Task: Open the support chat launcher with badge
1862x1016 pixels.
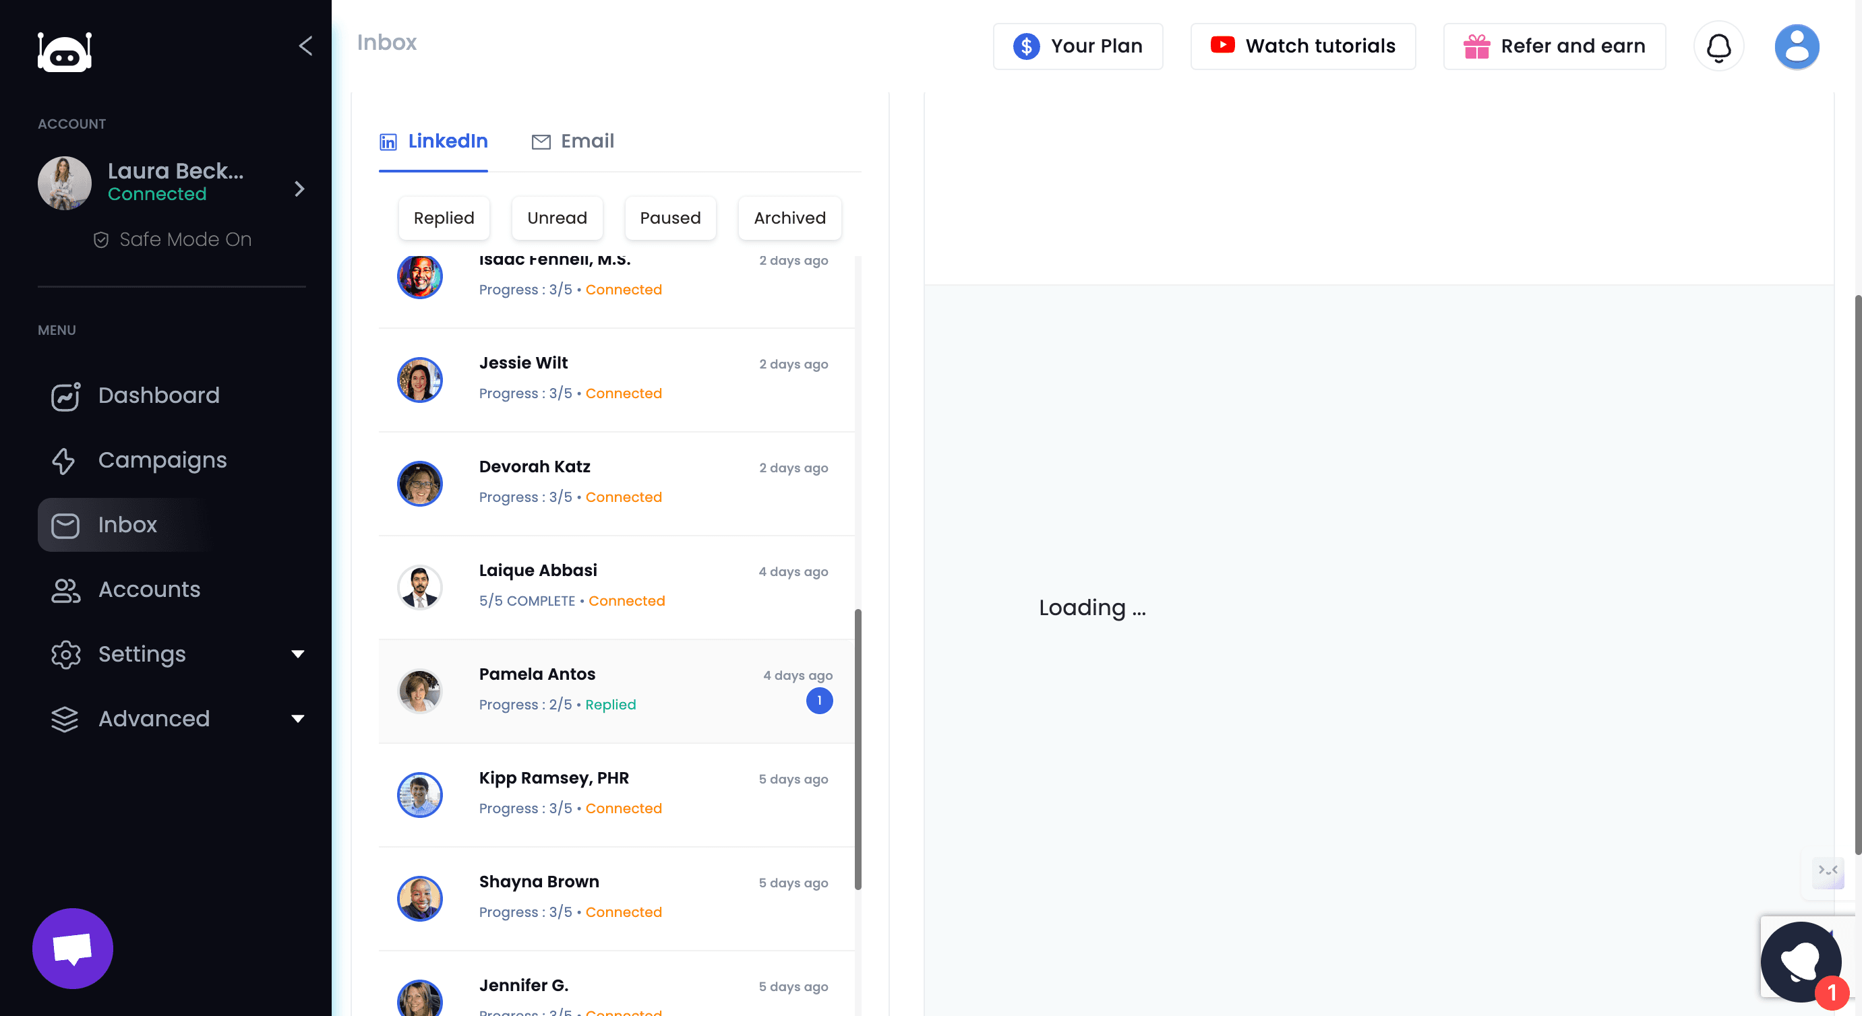Action: point(1801,962)
